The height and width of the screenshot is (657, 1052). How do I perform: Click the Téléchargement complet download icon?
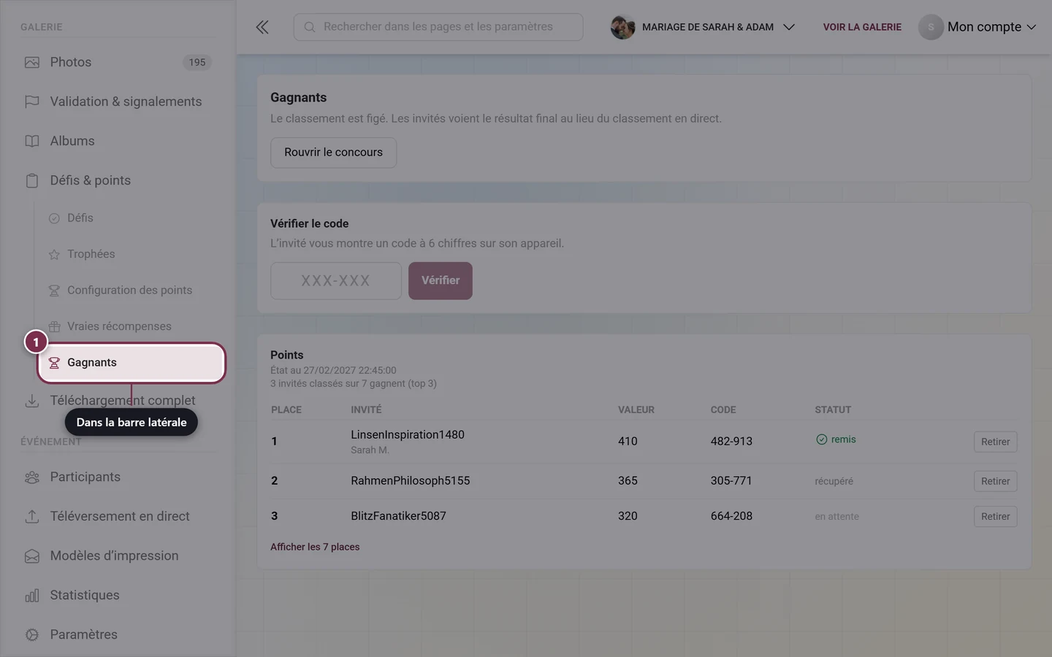click(32, 401)
